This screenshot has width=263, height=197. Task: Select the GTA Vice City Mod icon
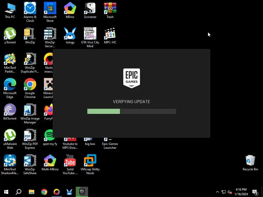click(x=90, y=37)
